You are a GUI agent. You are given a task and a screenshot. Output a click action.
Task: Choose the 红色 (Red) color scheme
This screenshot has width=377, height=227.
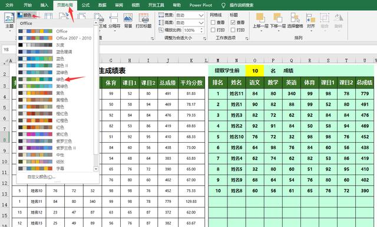pyautogui.click(x=55, y=127)
